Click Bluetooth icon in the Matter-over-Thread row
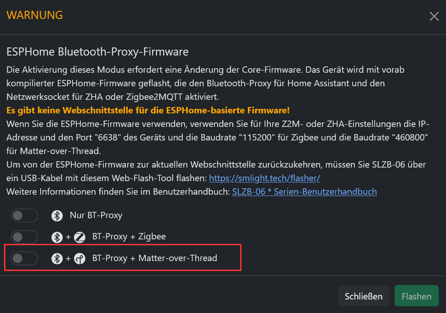Screen dimensions: 446x313 (x=57, y=258)
